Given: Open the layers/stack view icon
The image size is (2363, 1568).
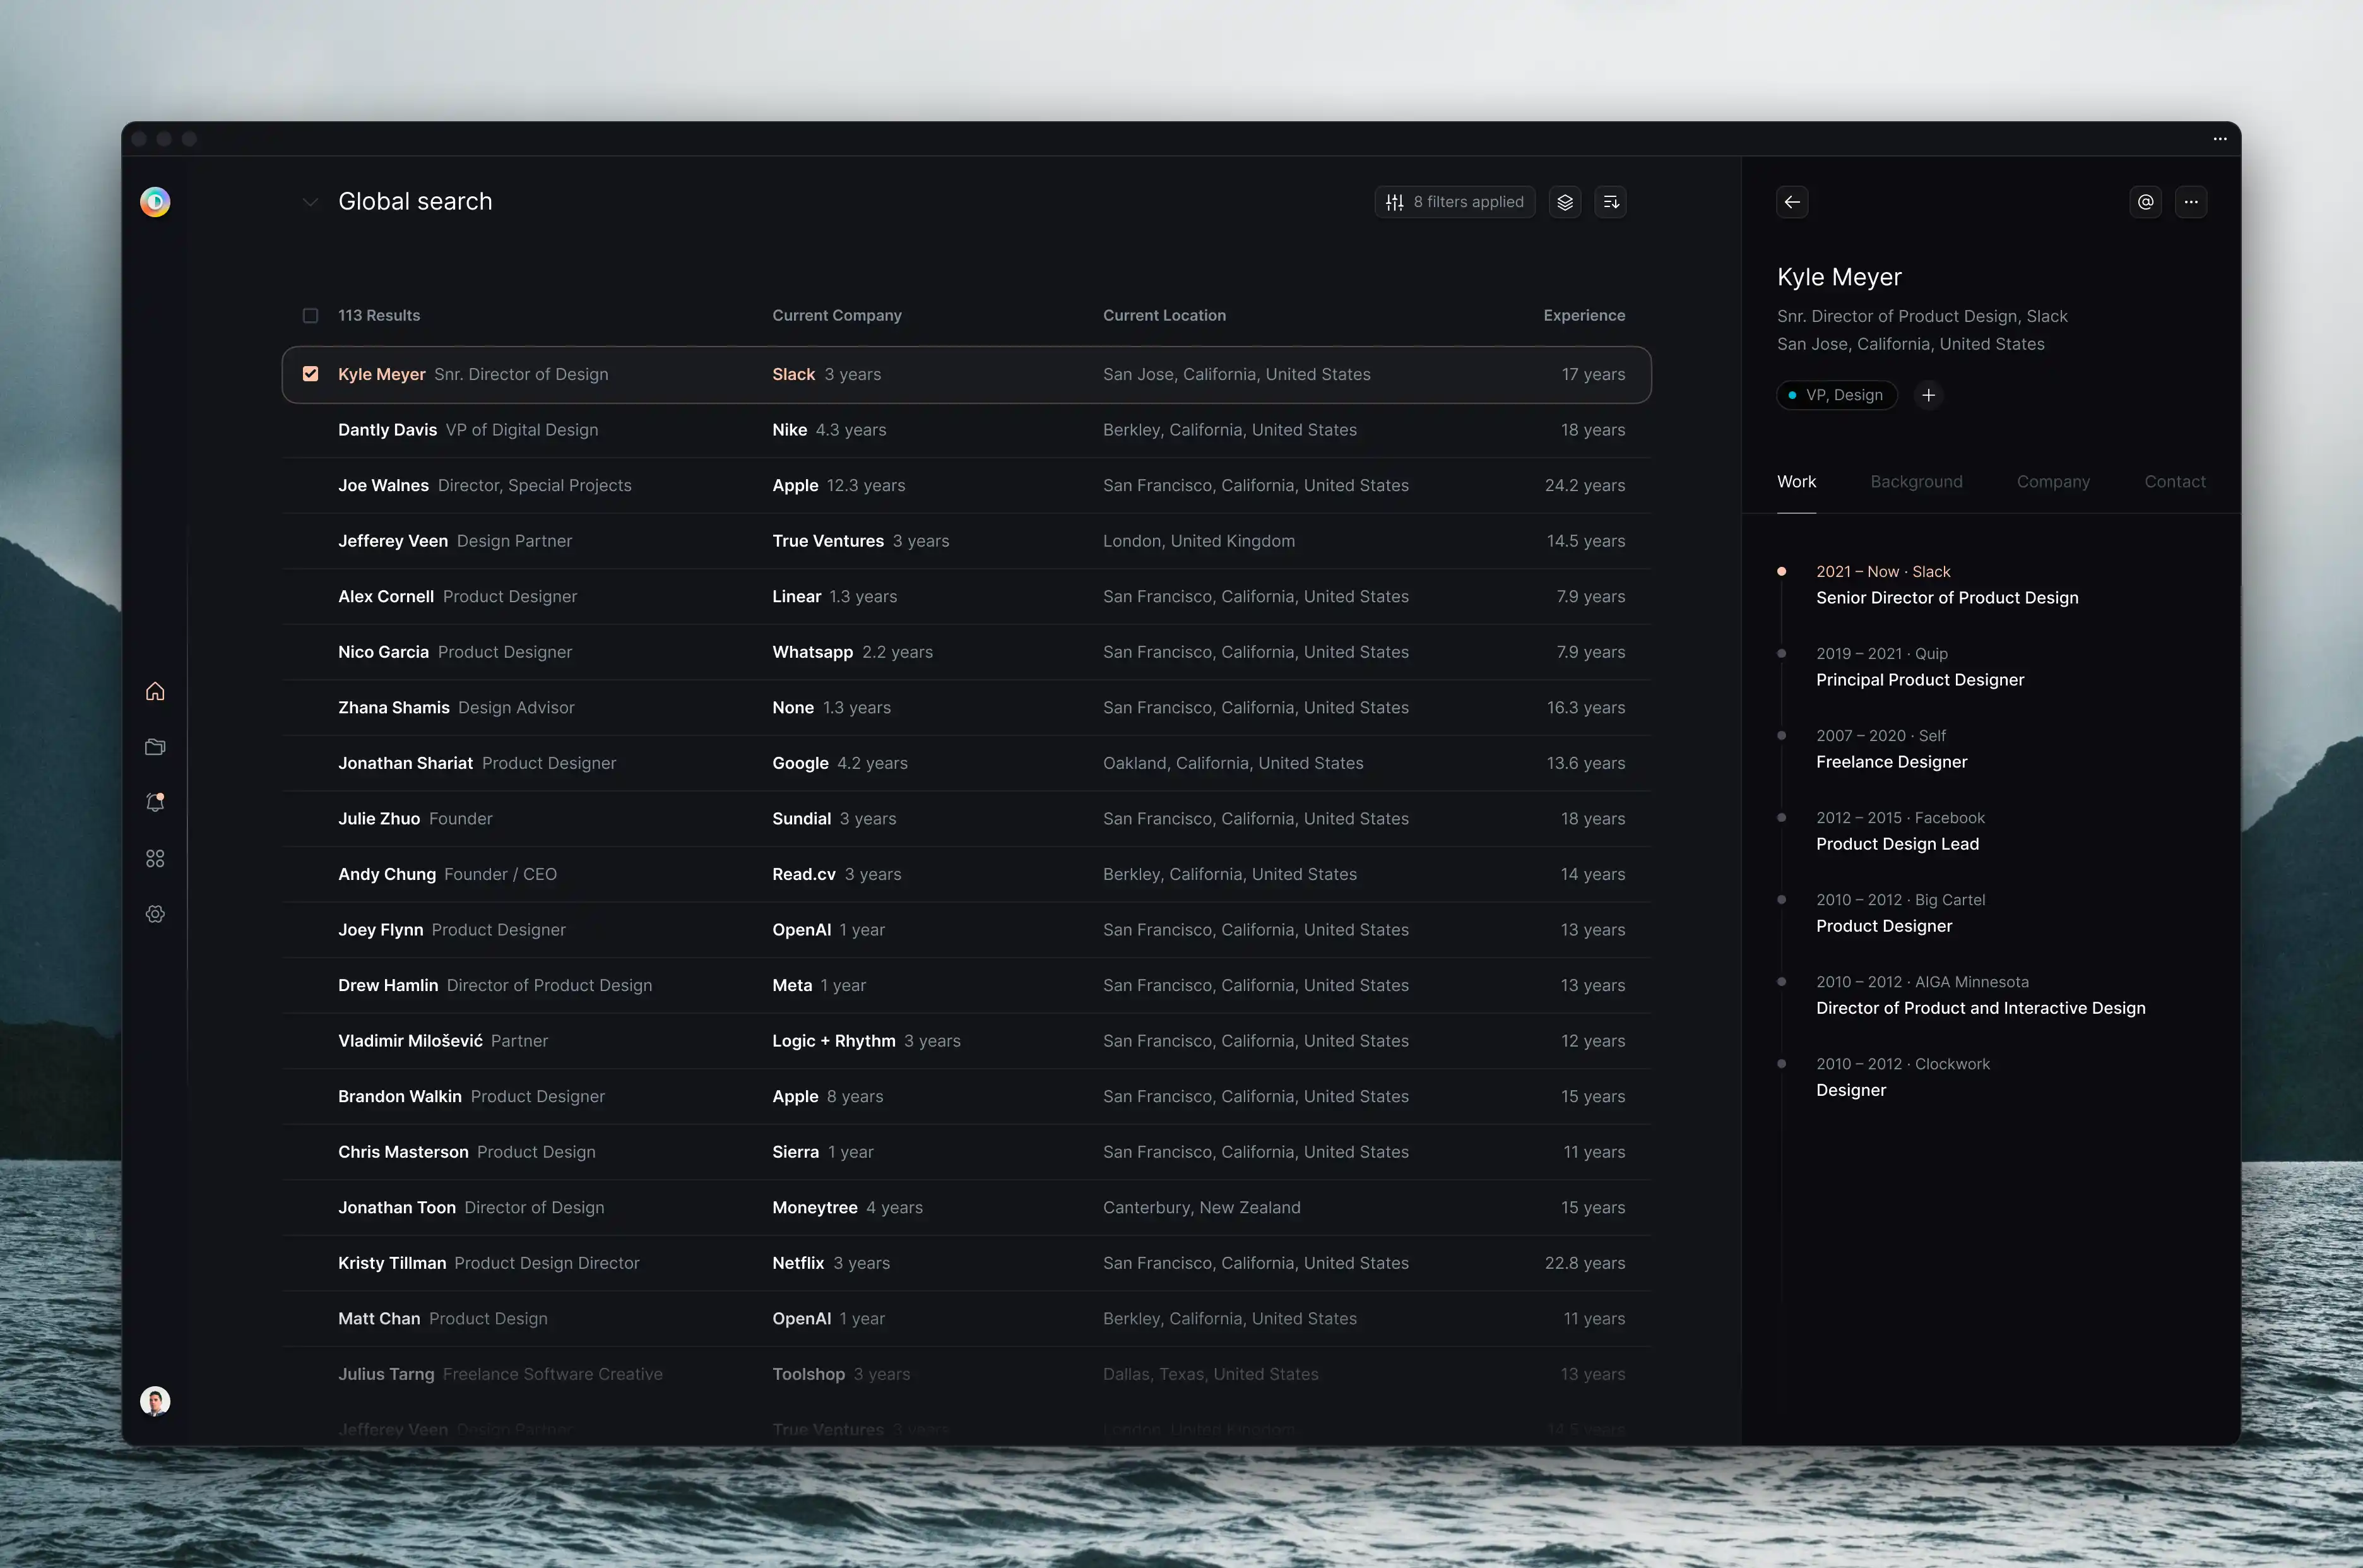Looking at the screenshot, I should click(x=1565, y=202).
